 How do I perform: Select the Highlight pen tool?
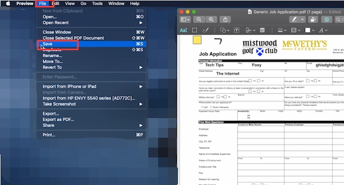coord(294,20)
